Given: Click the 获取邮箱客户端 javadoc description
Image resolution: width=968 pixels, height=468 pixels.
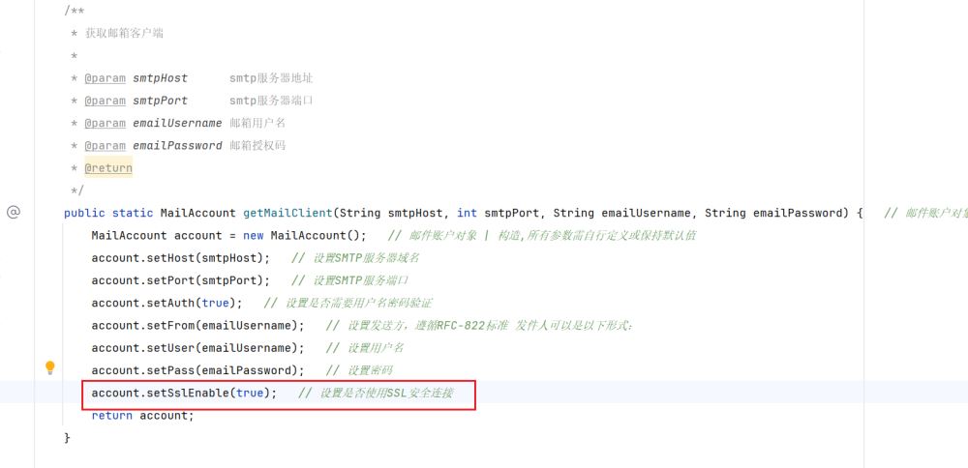Looking at the screenshot, I should (x=124, y=33).
